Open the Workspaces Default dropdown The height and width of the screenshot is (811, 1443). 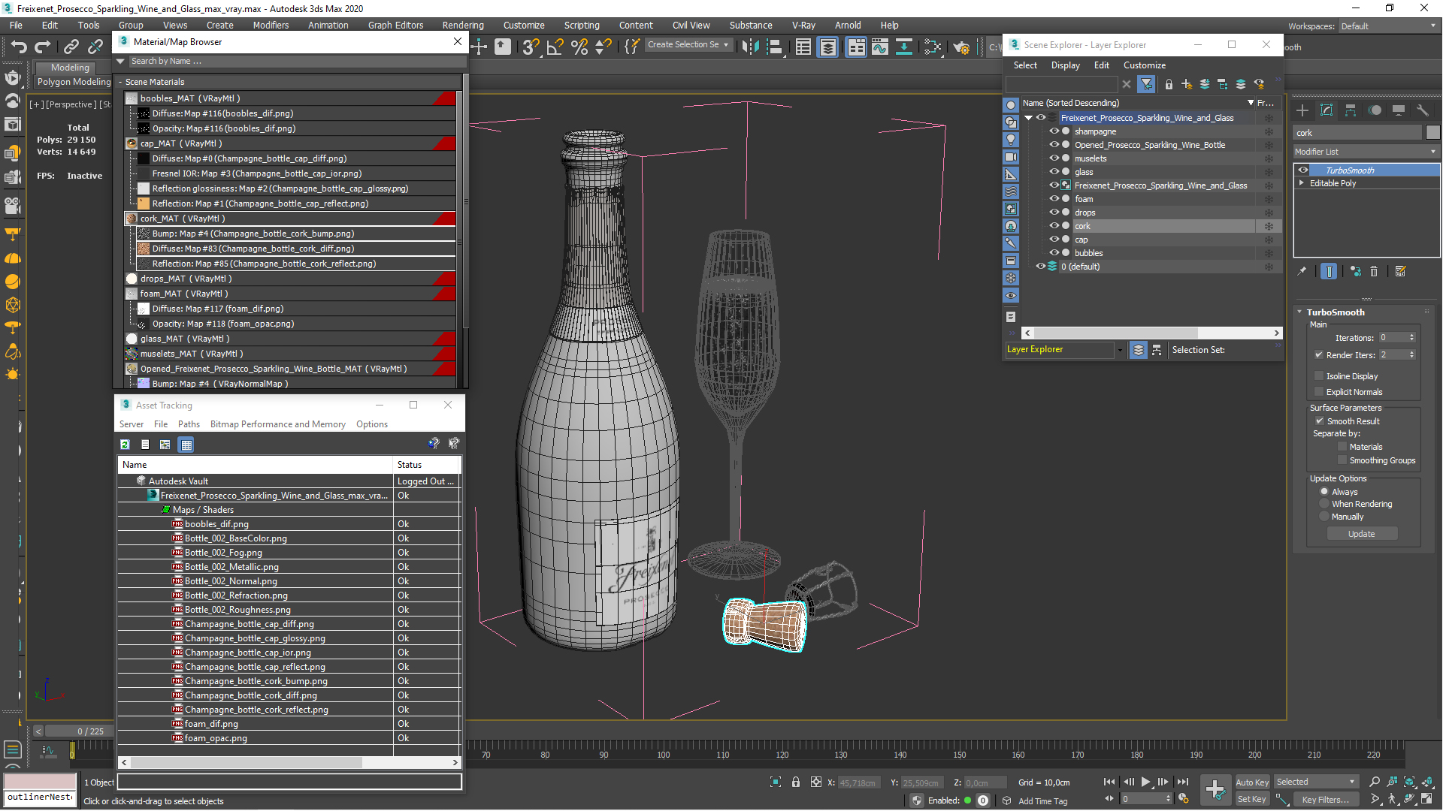tap(1388, 26)
